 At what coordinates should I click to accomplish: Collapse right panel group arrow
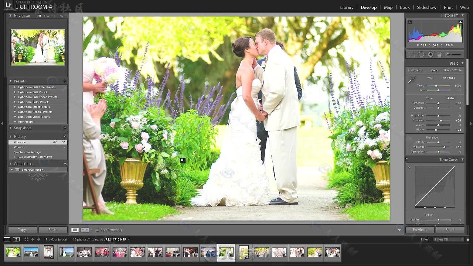coord(471,123)
